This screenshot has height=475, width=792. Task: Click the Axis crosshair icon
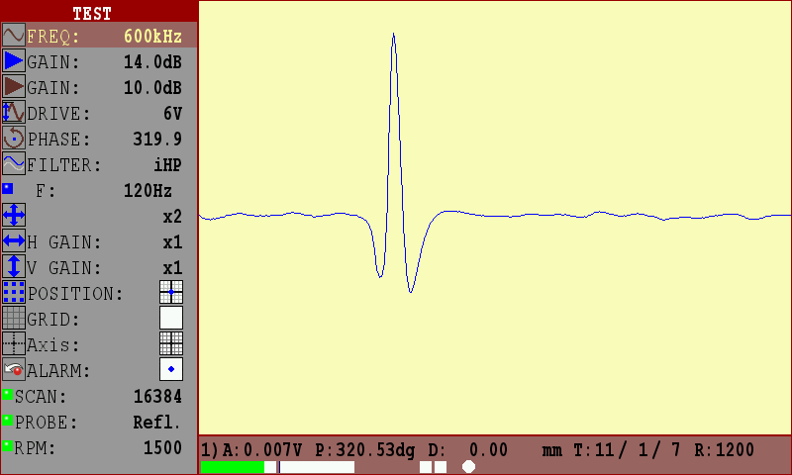tap(14, 344)
